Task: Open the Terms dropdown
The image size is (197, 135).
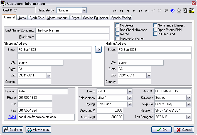Action: [130, 91]
